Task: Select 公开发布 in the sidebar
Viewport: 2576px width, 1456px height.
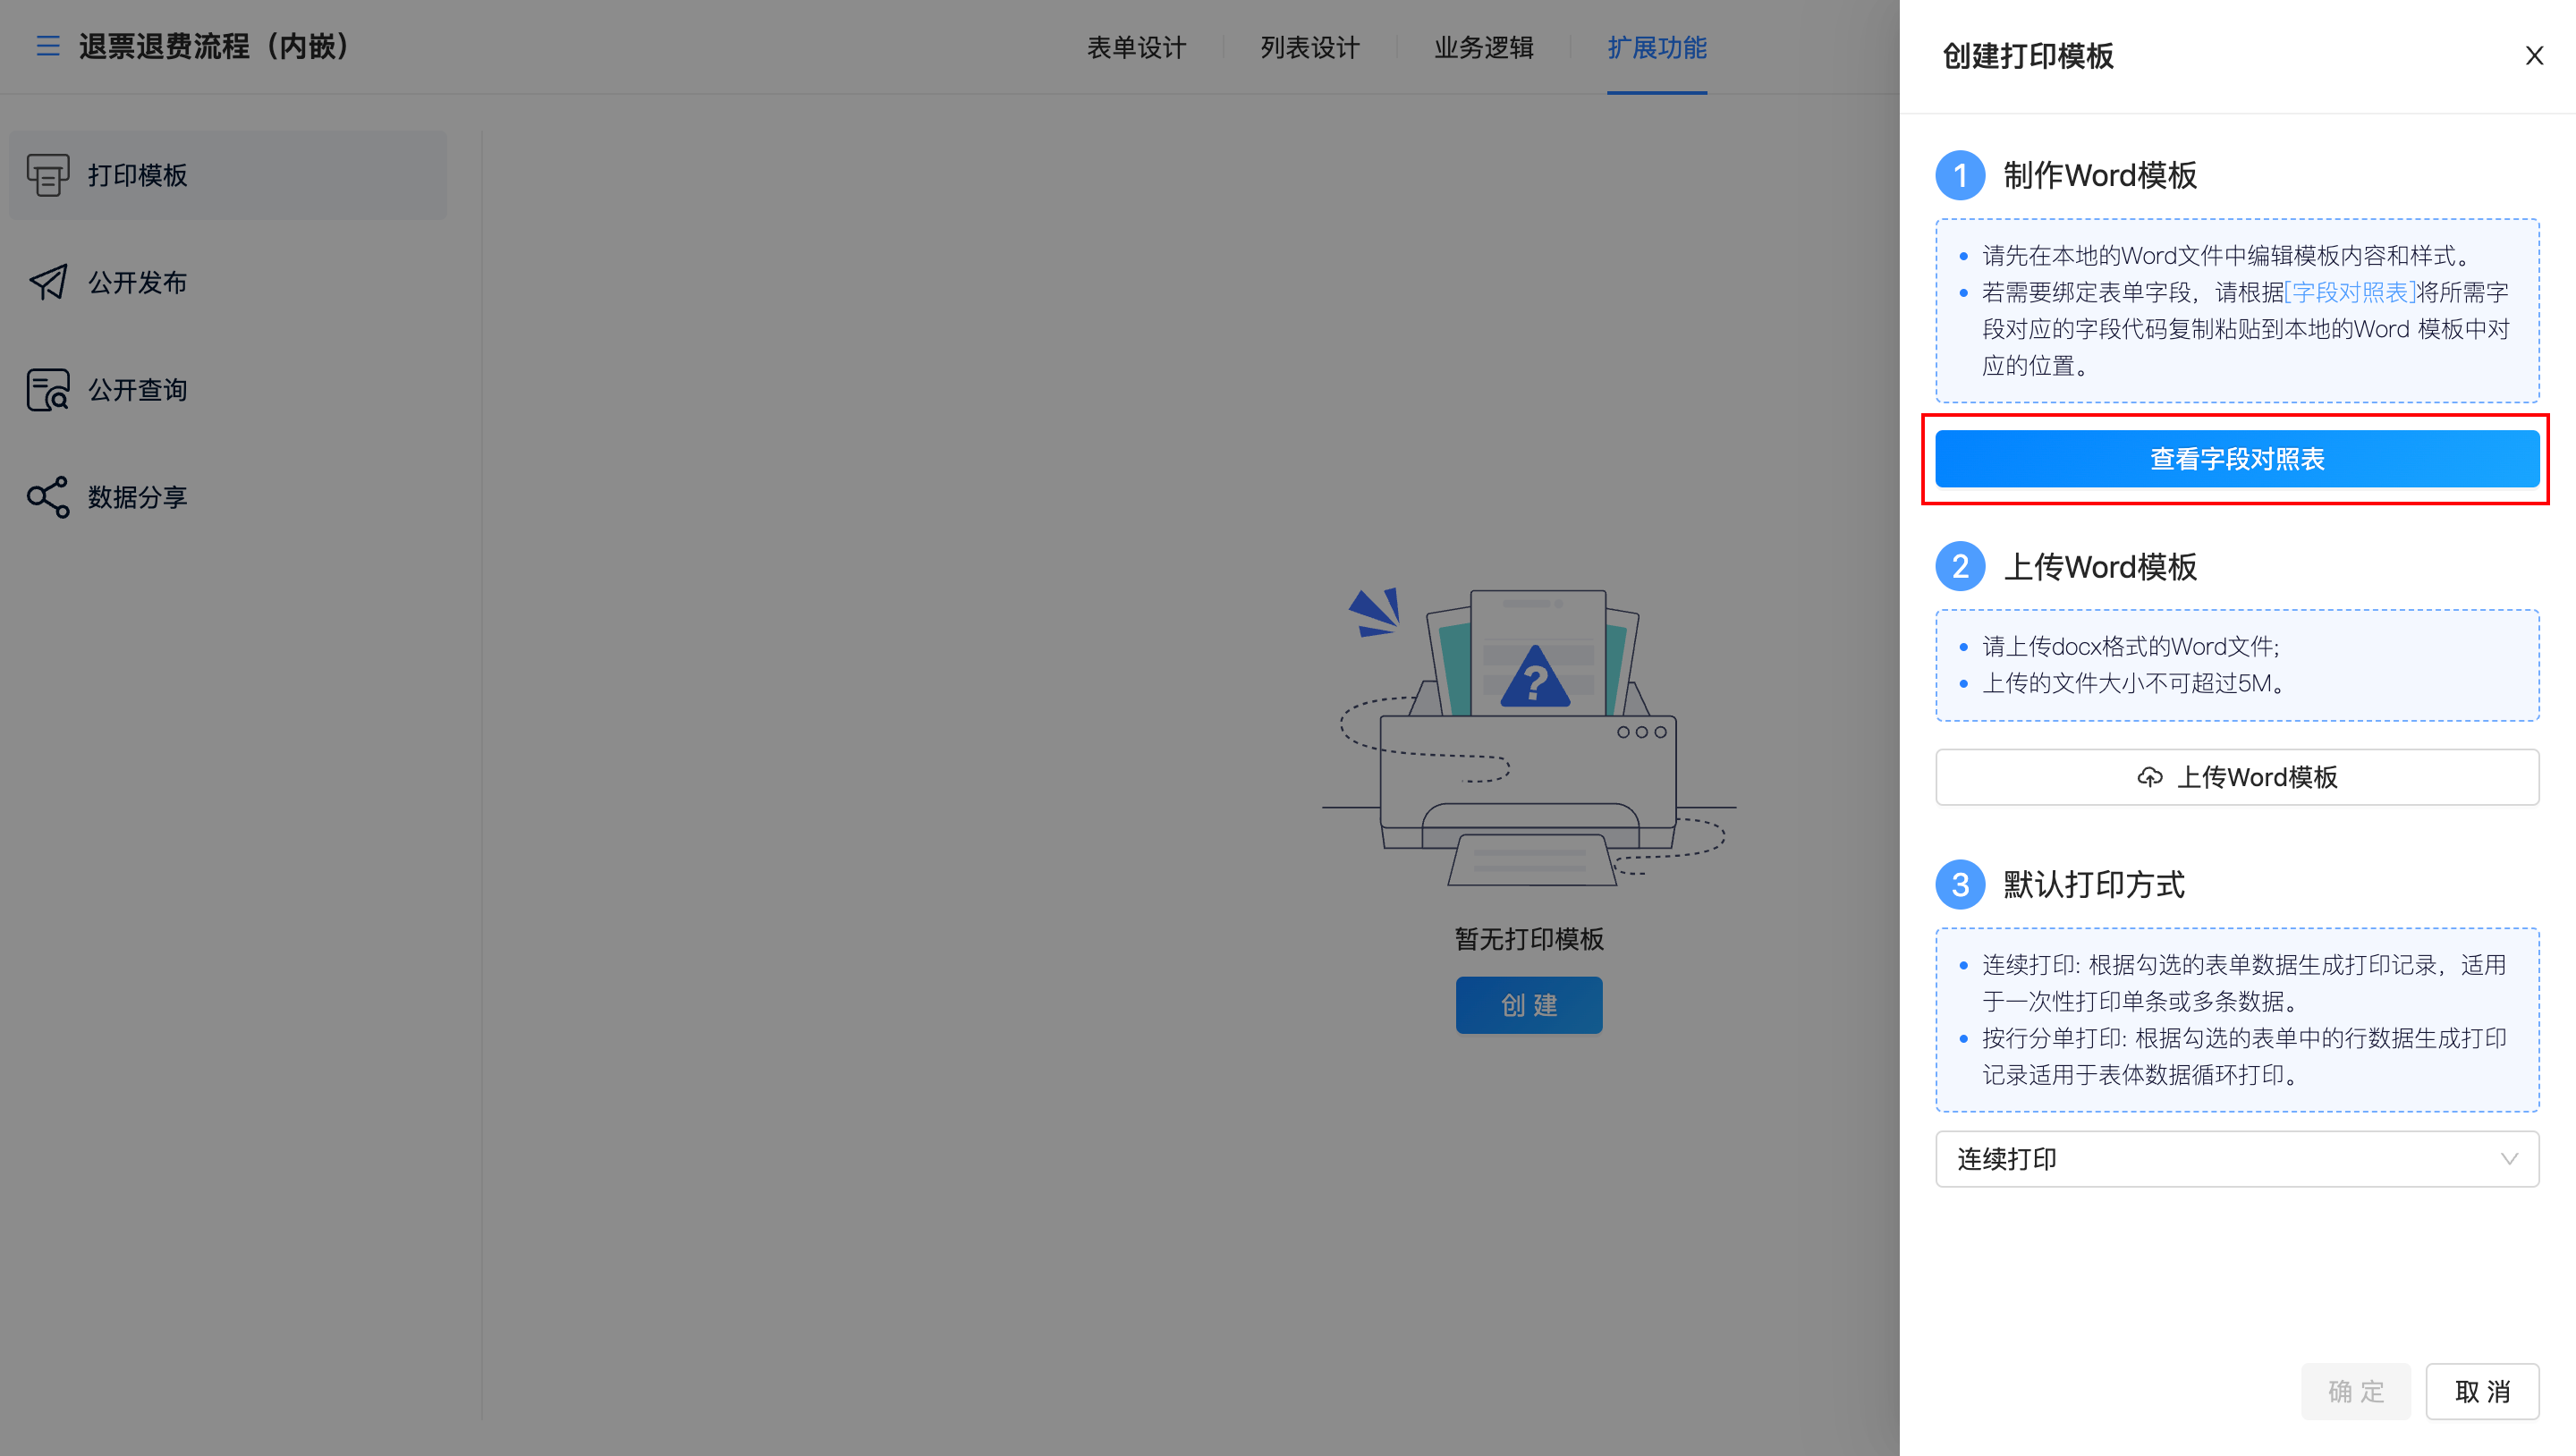Action: (228, 282)
